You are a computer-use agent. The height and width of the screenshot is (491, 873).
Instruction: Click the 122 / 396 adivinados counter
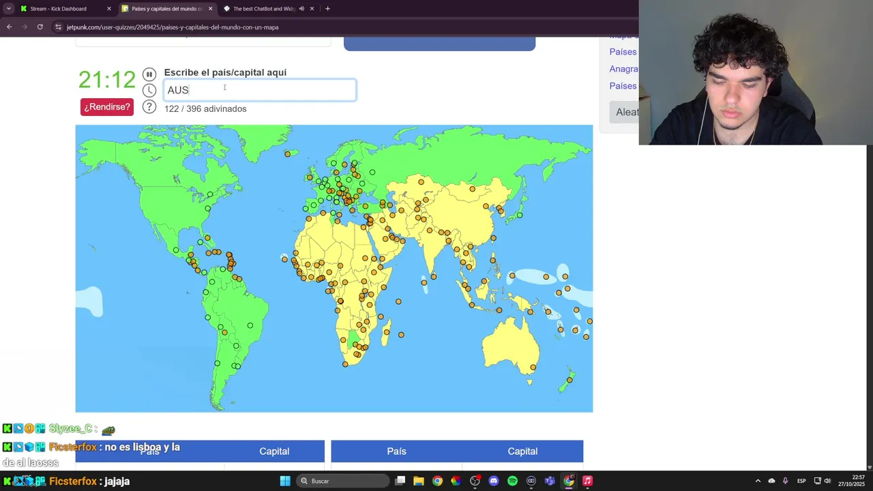pos(205,108)
